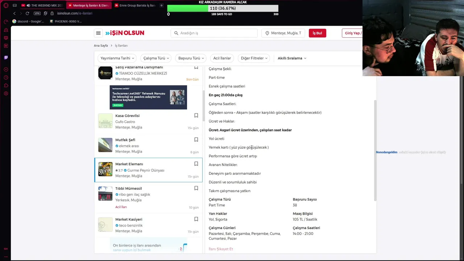The height and width of the screenshot is (261, 464).
Task: Click the teco benzinlik company name
Action: click(130, 225)
